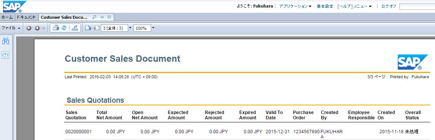435x140 pixels.
Task: Switch to the ドキュメント tab
Action: (x=26, y=17)
